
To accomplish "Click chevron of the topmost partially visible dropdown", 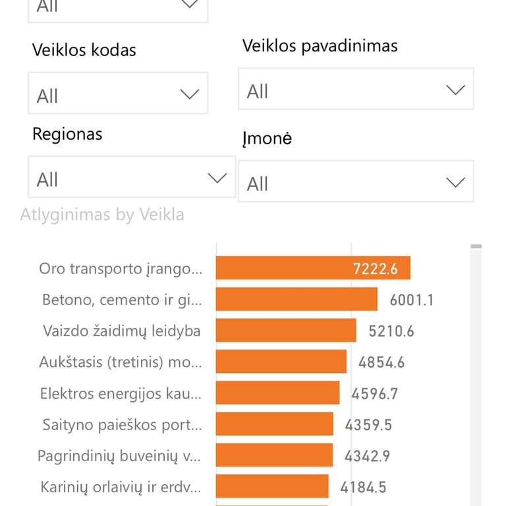I will coord(190,4).
